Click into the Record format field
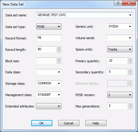 tap(49, 38)
